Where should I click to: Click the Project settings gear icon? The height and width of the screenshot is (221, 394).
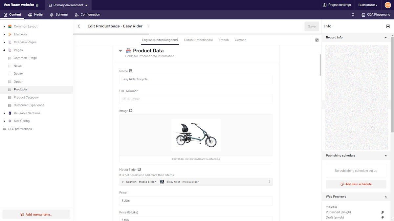(x=324, y=5)
